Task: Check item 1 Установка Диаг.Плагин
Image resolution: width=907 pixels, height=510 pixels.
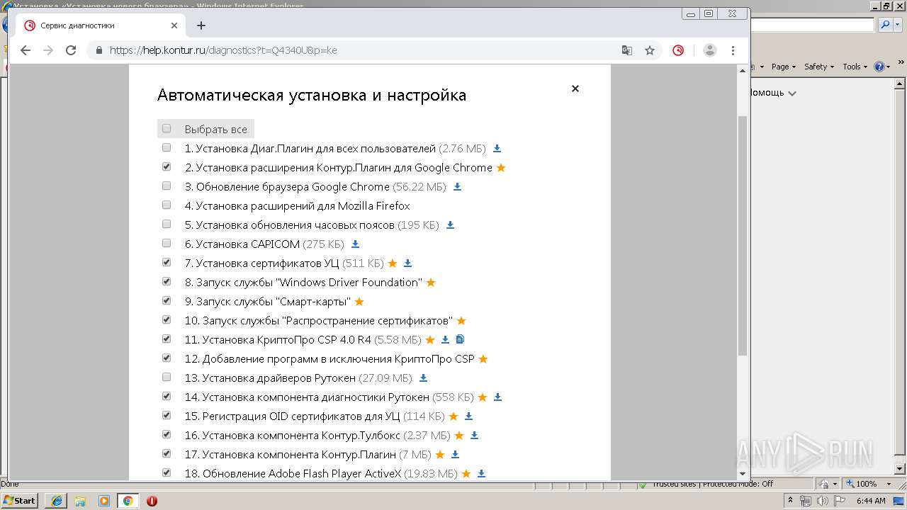Action: click(x=167, y=148)
